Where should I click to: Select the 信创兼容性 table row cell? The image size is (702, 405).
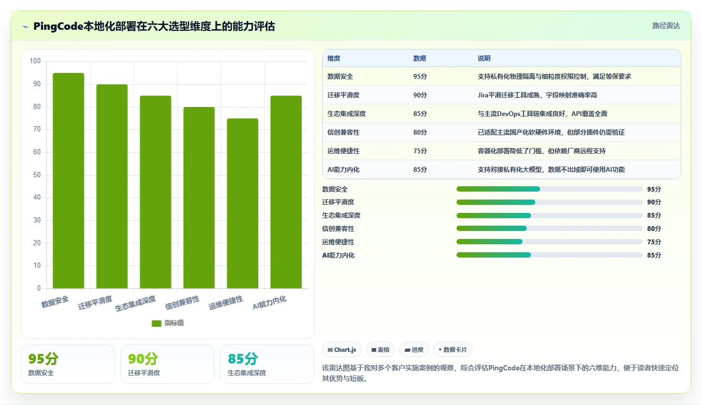click(344, 133)
